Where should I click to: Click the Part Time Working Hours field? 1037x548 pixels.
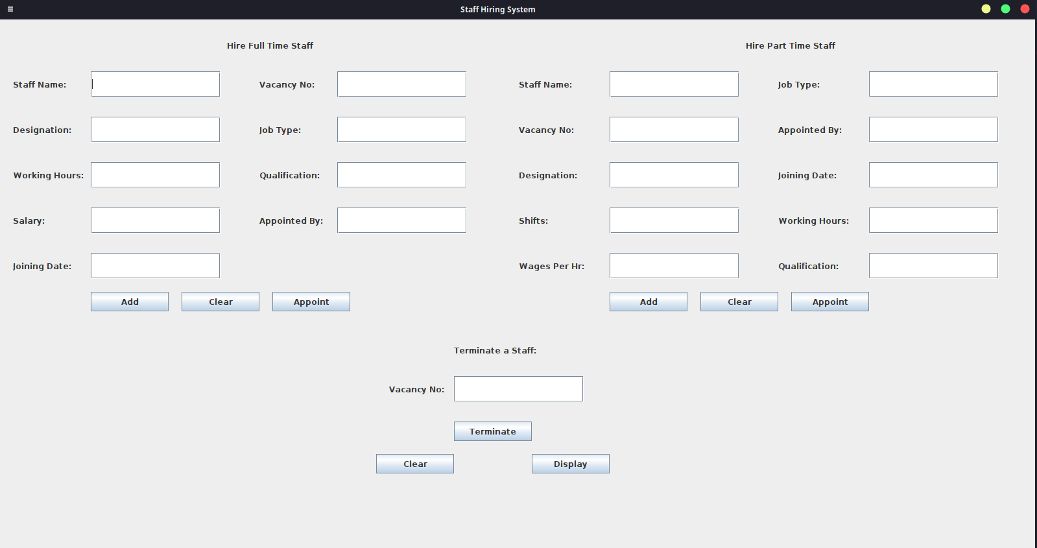click(x=933, y=220)
